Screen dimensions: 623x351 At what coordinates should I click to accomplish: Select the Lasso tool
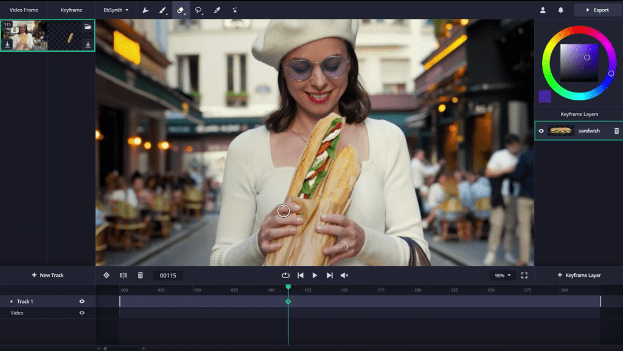199,10
